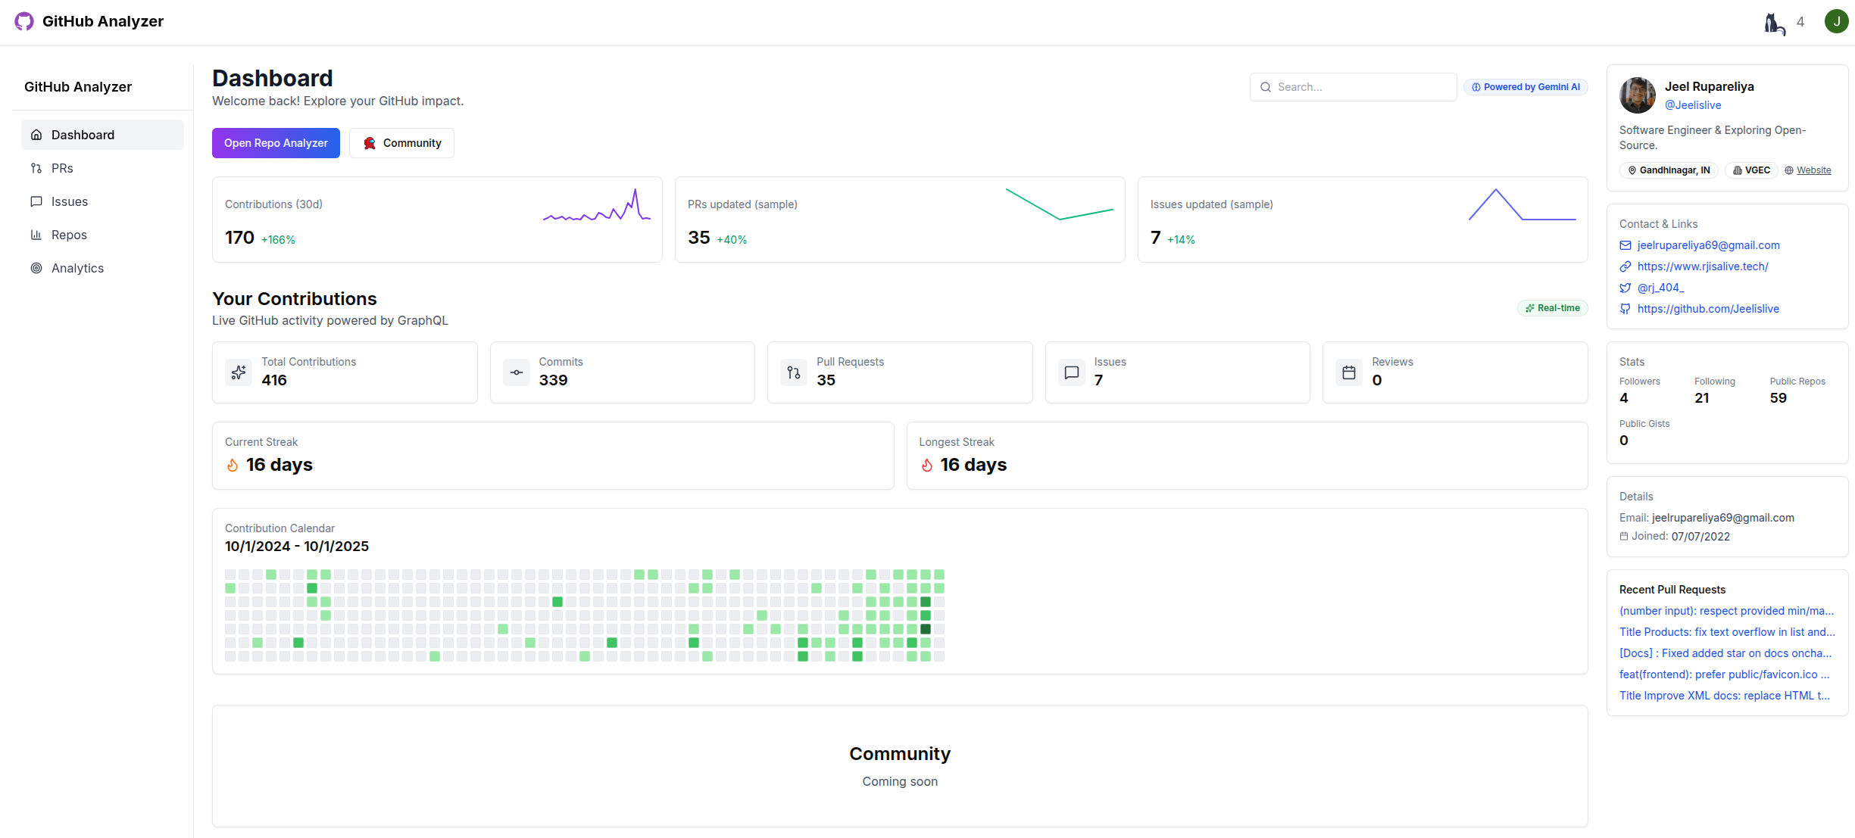Select Repos in sidebar navigation
Image resolution: width=1855 pixels, height=838 pixels.
click(69, 235)
